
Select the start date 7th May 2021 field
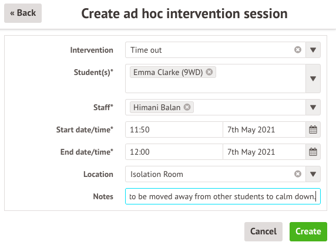(264, 129)
